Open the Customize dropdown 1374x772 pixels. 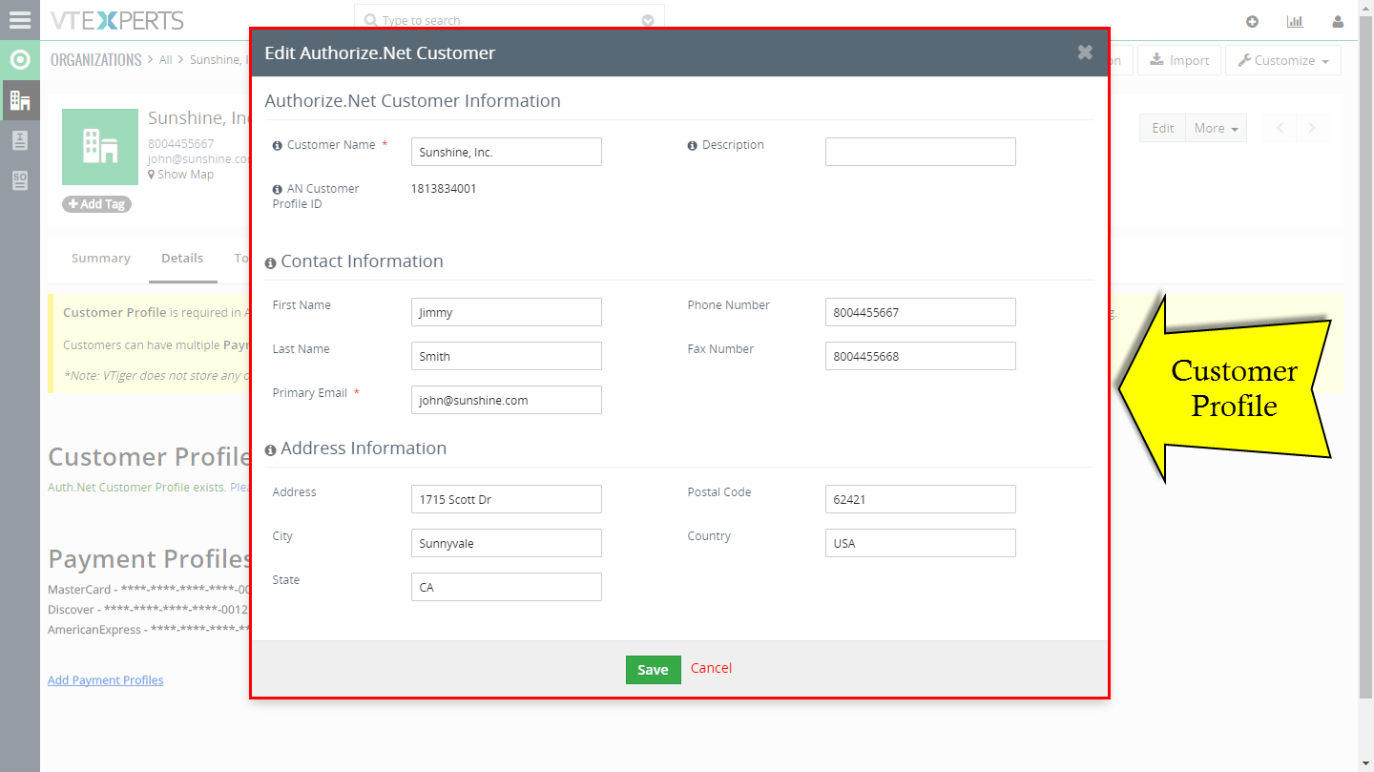pyautogui.click(x=1282, y=59)
